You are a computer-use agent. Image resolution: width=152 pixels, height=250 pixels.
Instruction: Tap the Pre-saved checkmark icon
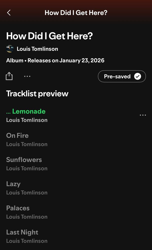(137, 76)
